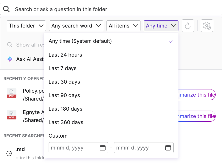Open the Egnyte recent file entry
The width and height of the screenshot is (222, 163).
click(33, 116)
